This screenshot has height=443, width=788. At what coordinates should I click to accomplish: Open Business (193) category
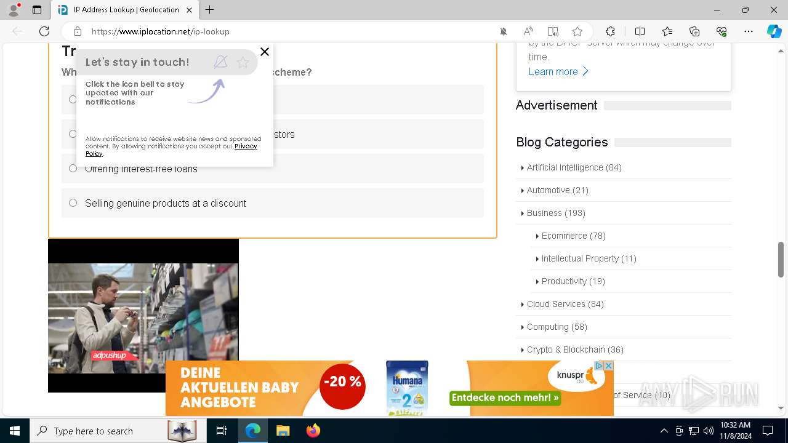coord(556,213)
